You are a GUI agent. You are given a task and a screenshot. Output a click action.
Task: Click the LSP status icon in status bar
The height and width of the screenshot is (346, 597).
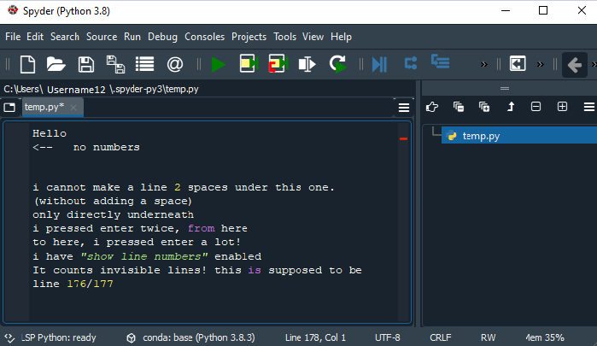9,337
